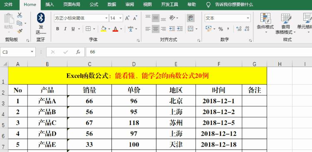312x152 pixels.
Task: Open the 公式 ribbon tab
Action: click(x=94, y=5)
